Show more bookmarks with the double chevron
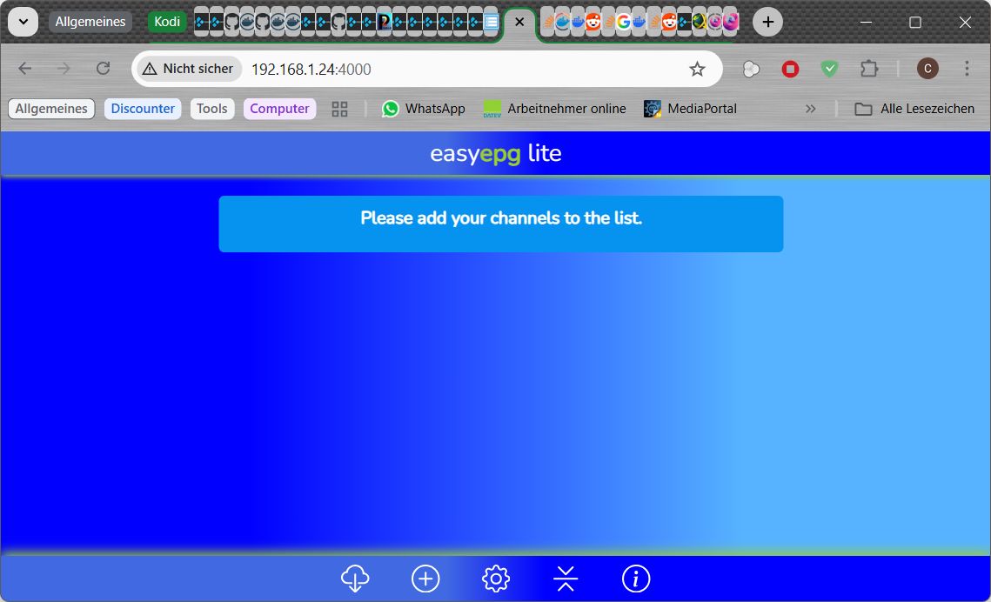This screenshot has height=602, width=991. point(810,109)
